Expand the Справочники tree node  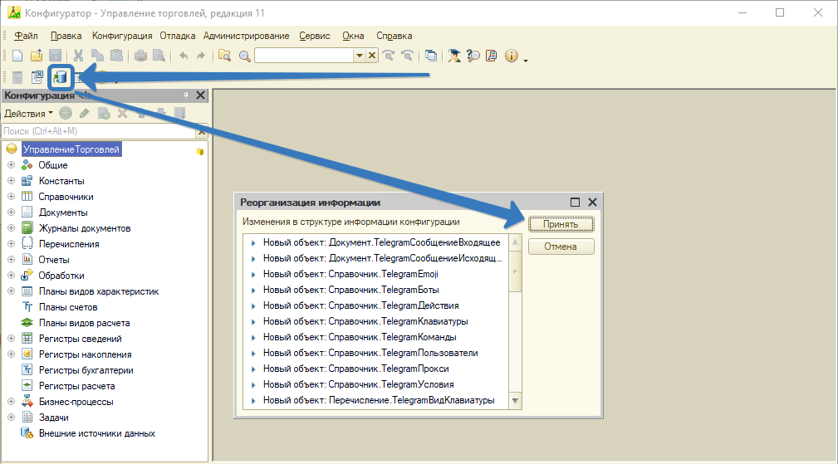tap(11, 197)
